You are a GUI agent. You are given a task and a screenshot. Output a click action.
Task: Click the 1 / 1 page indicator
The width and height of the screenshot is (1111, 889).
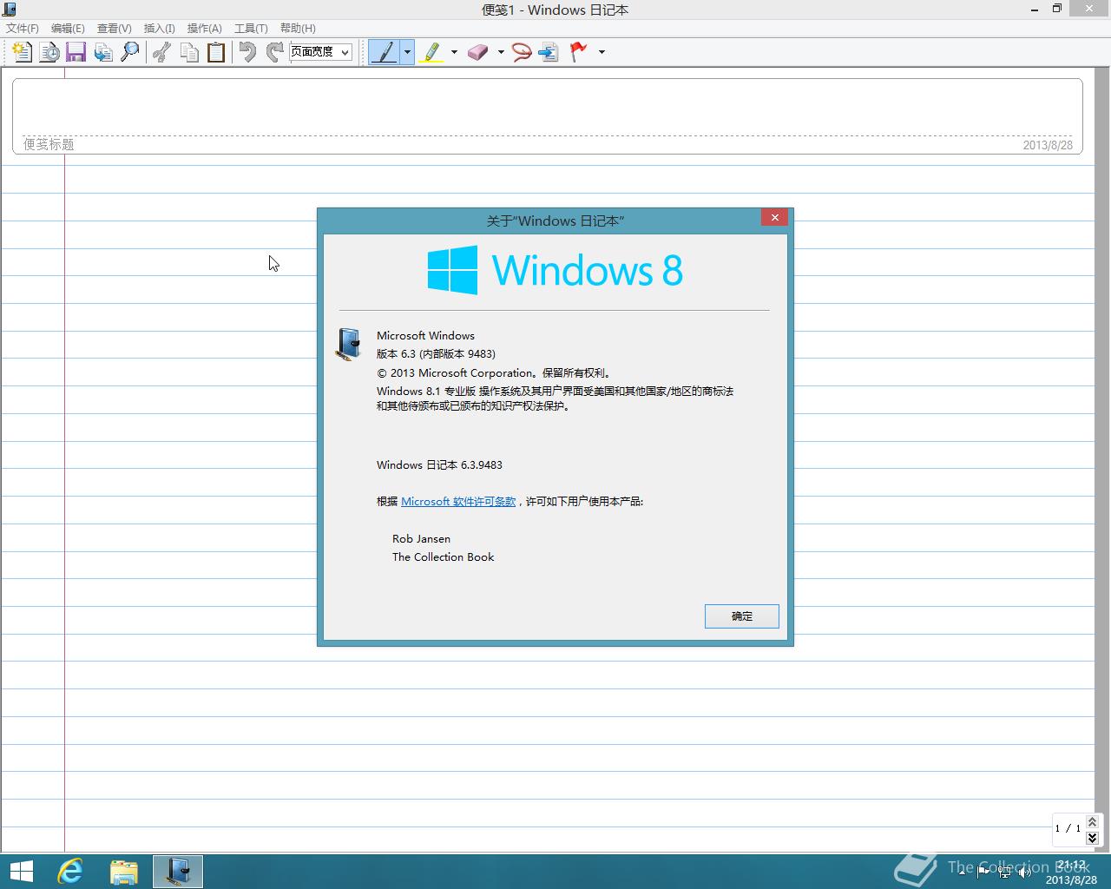pyautogui.click(x=1068, y=828)
